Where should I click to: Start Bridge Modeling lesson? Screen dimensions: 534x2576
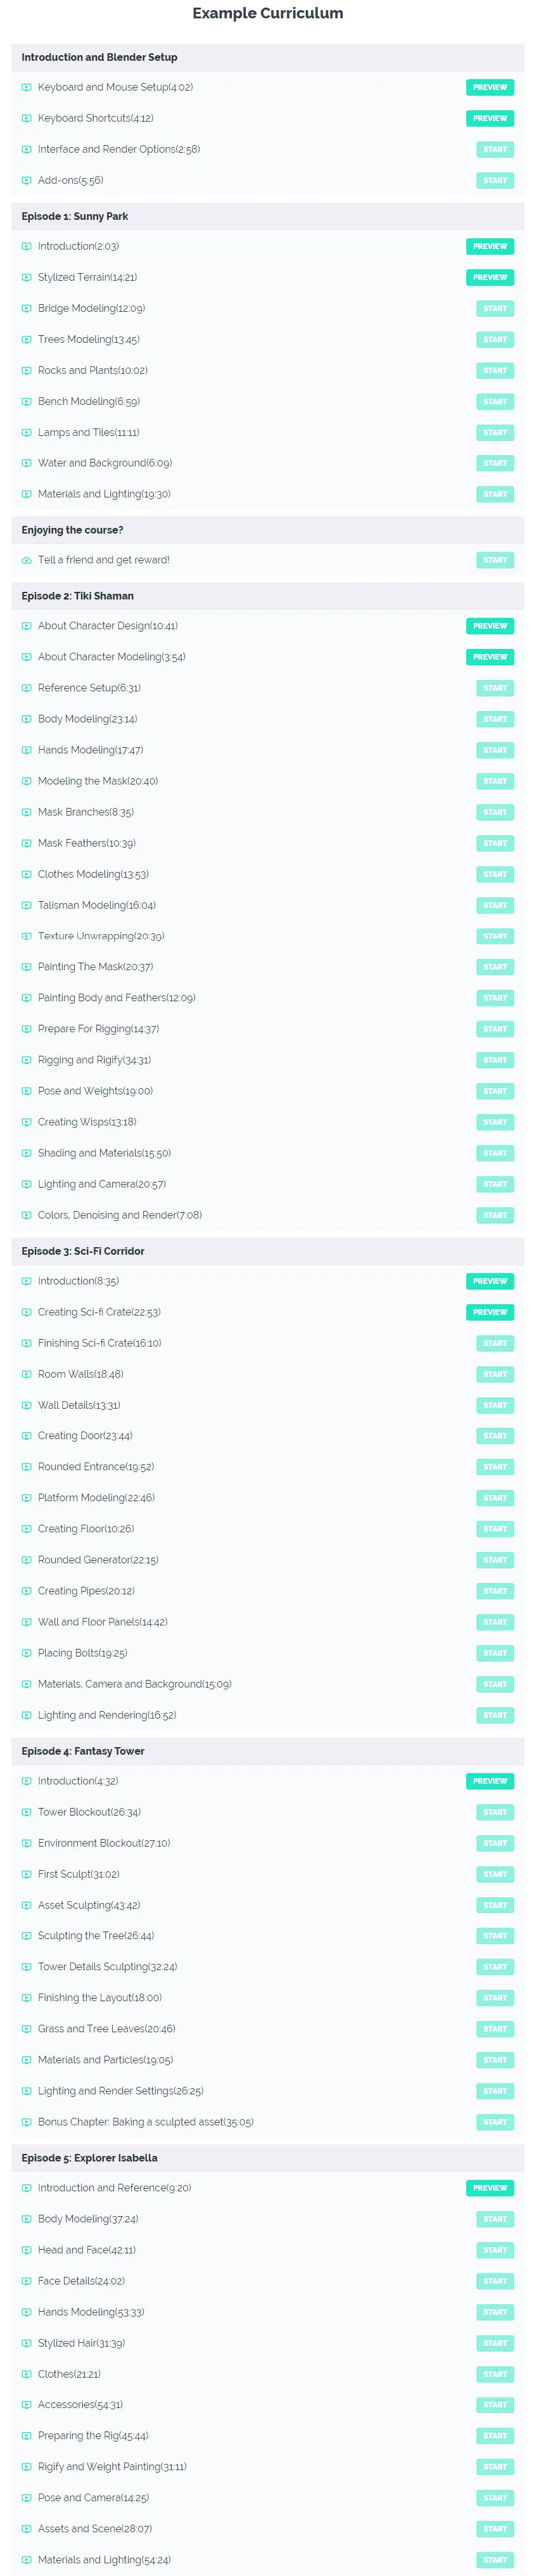[495, 308]
